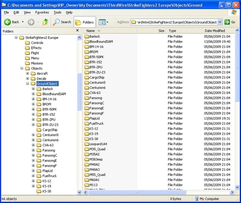The image size is (241, 203).
Task: Open the File menu
Action: [6, 12]
